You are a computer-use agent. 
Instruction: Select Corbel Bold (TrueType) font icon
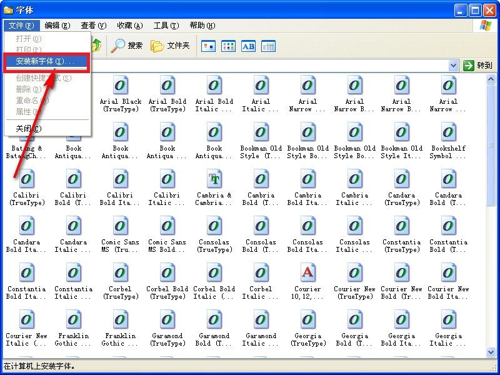tap(167, 272)
